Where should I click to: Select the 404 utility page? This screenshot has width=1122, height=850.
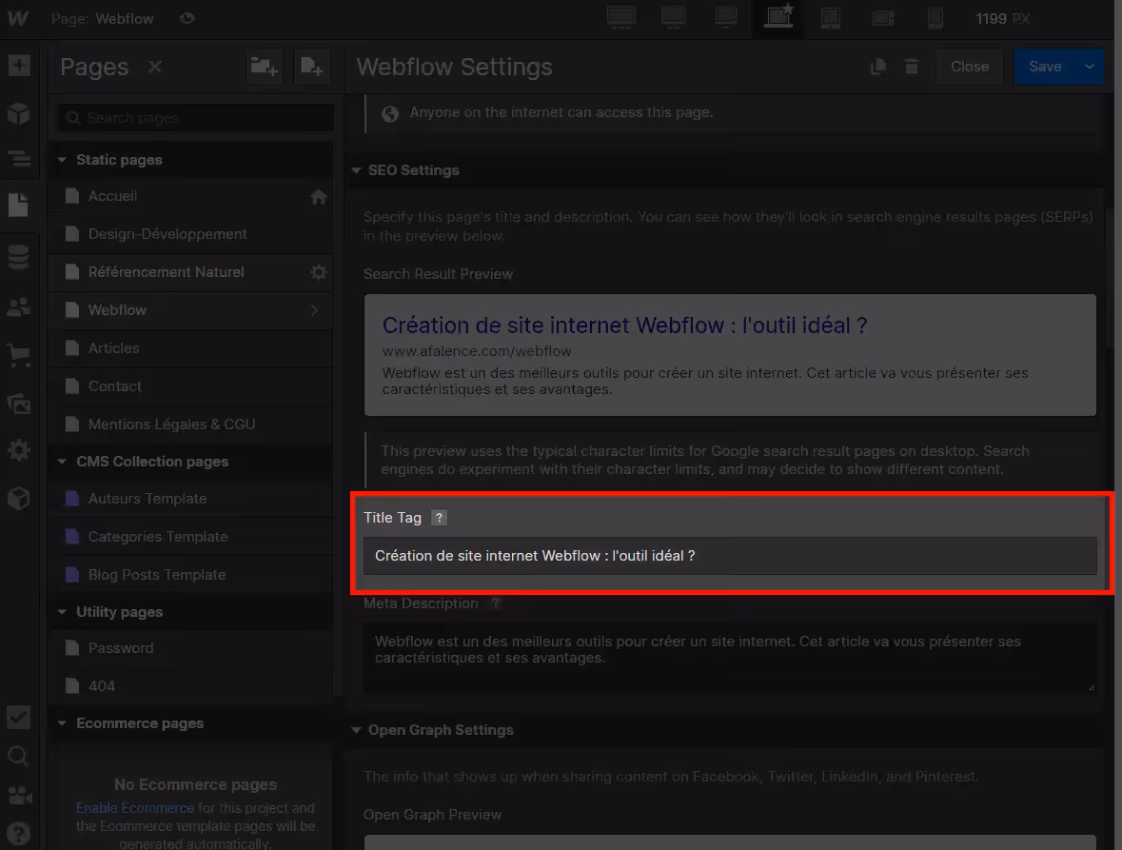pos(190,686)
